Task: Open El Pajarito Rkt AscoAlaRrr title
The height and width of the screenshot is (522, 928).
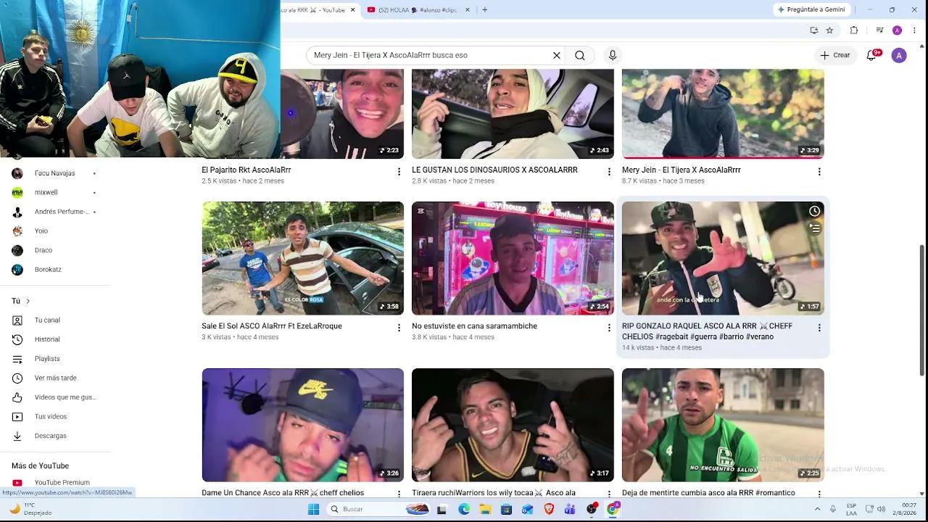Action: point(246,170)
